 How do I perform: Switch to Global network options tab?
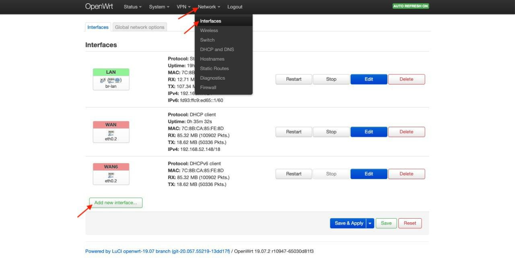140,27
